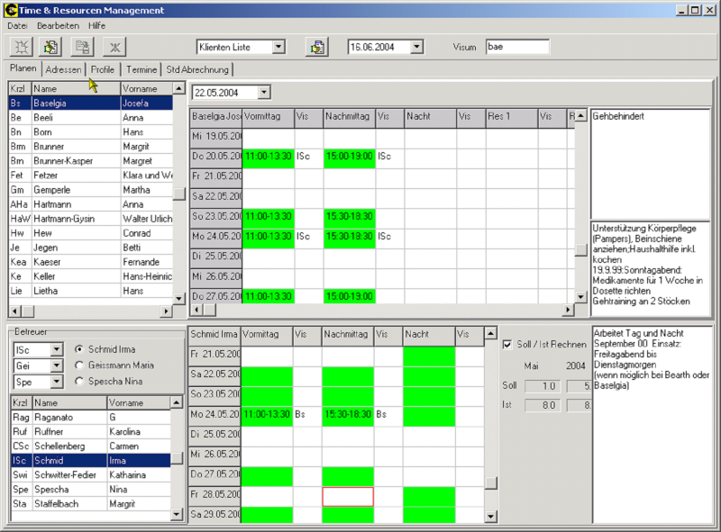This screenshot has height=532, width=721.
Task: Click Nachmittag header in the Baselgia grid
Action: [350, 117]
